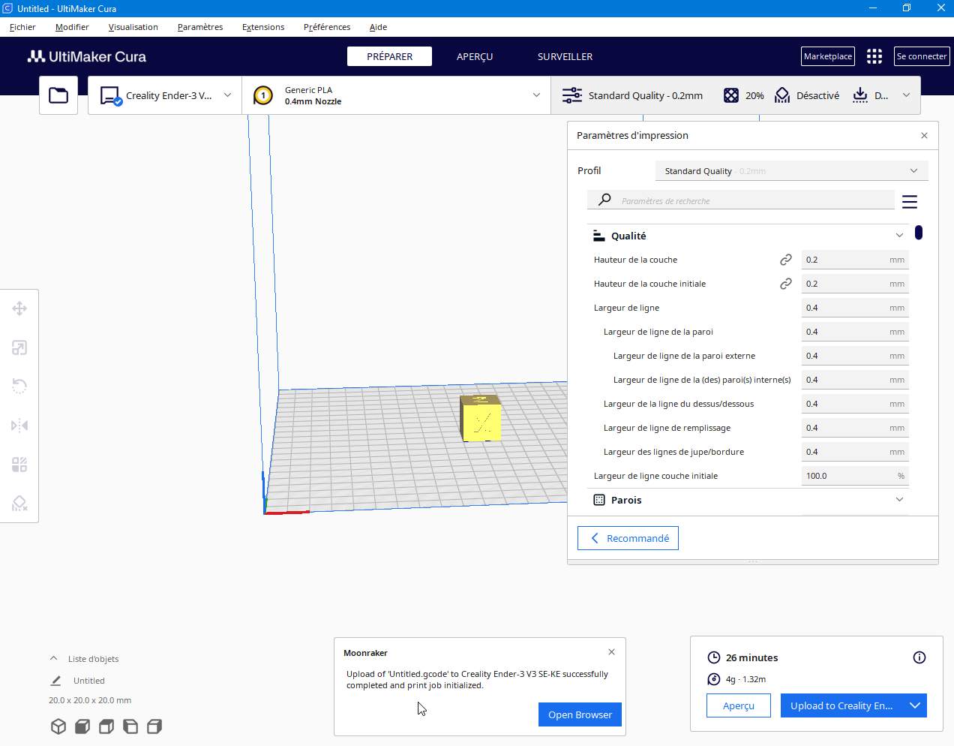
Task: Select the Per Model Settings tool
Action: [x=19, y=465]
